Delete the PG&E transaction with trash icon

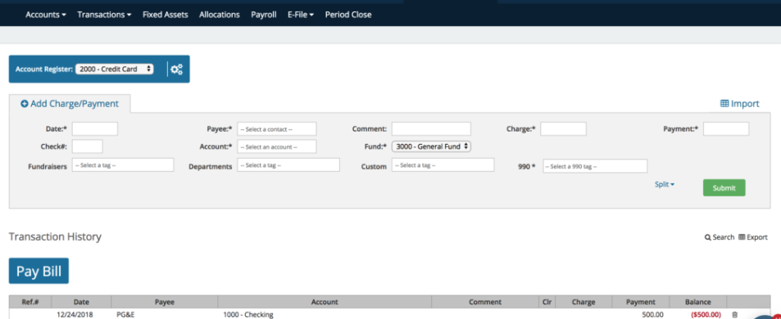coord(734,315)
